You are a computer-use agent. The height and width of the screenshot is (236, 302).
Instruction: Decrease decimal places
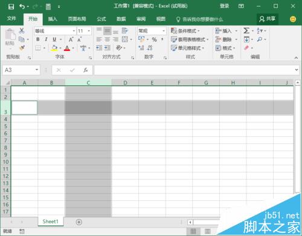click(150, 48)
